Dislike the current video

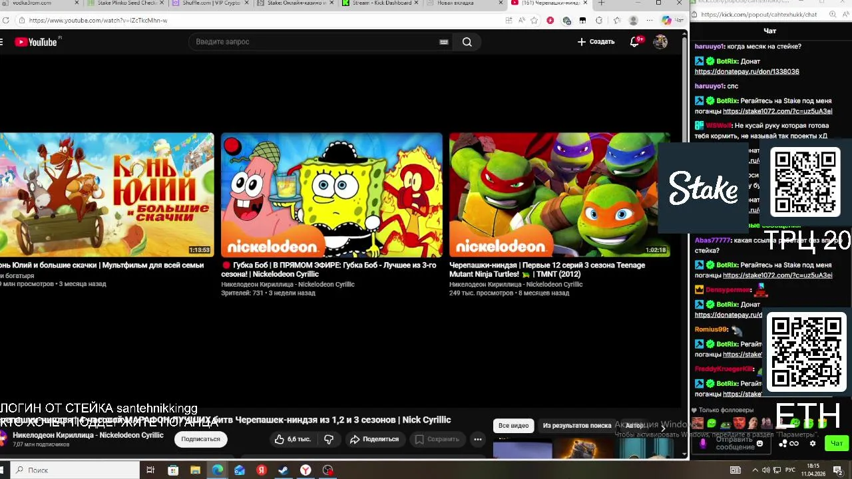pyautogui.click(x=329, y=439)
